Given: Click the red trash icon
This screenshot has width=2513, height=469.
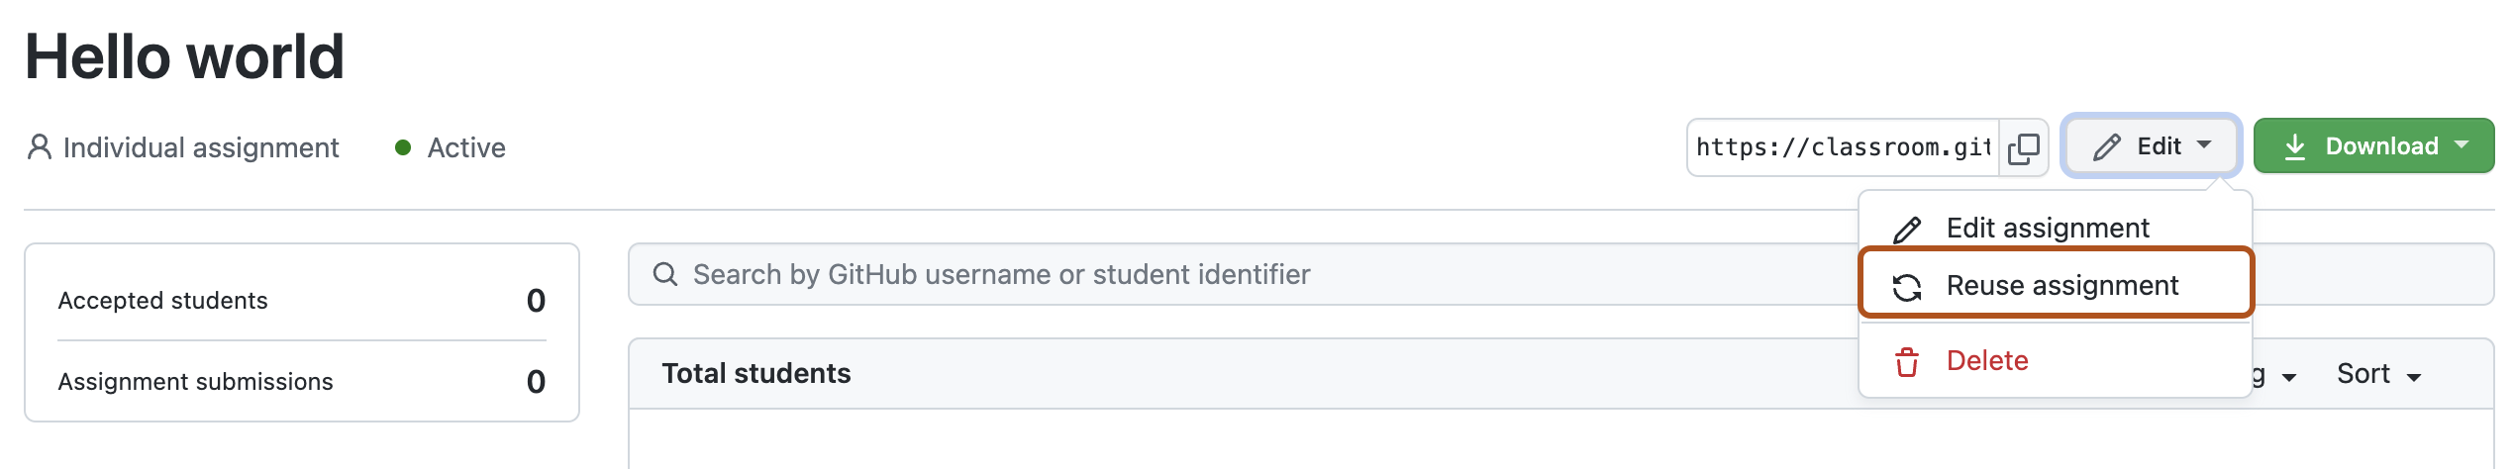Looking at the screenshot, I should (x=1907, y=362).
